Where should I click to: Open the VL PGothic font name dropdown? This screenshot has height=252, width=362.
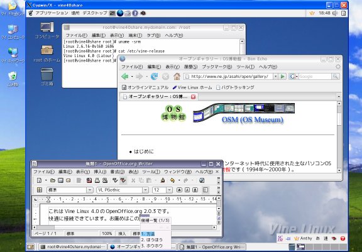point(145,190)
